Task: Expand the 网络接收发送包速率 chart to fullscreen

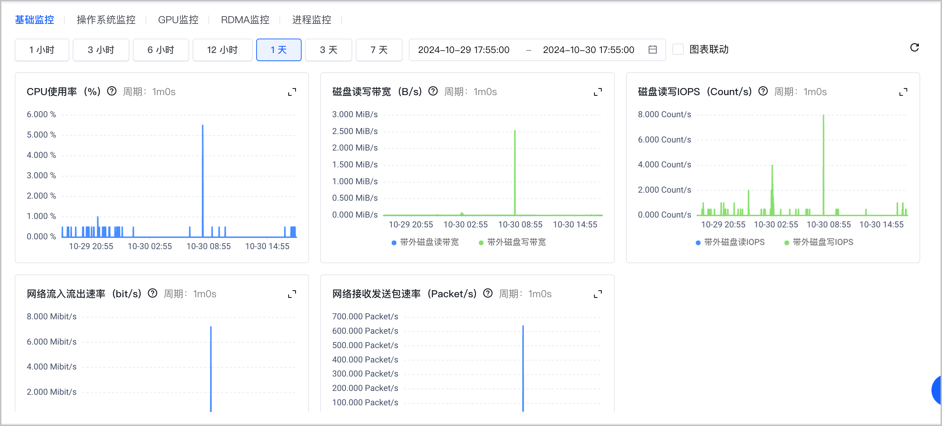Action: [x=598, y=294]
